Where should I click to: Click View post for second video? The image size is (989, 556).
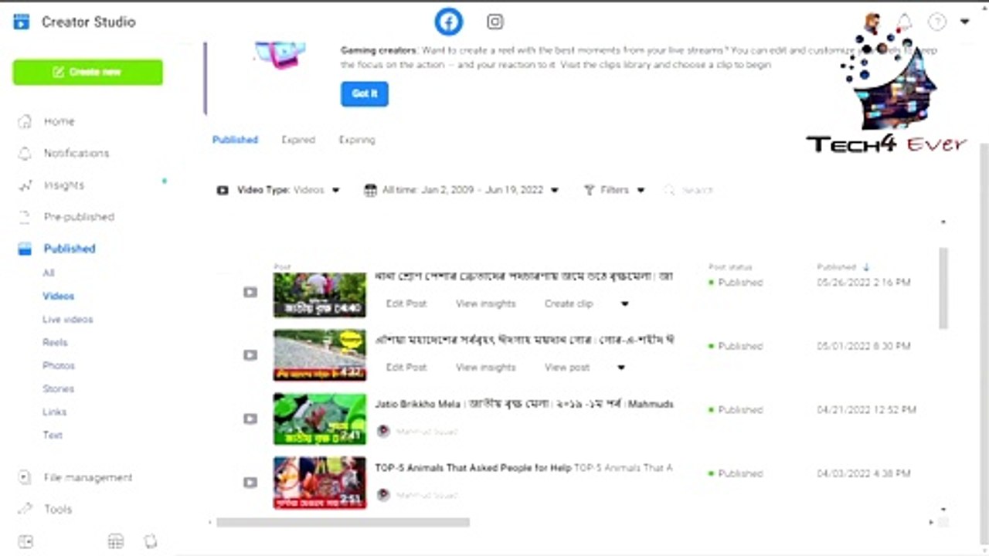[567, 368]
